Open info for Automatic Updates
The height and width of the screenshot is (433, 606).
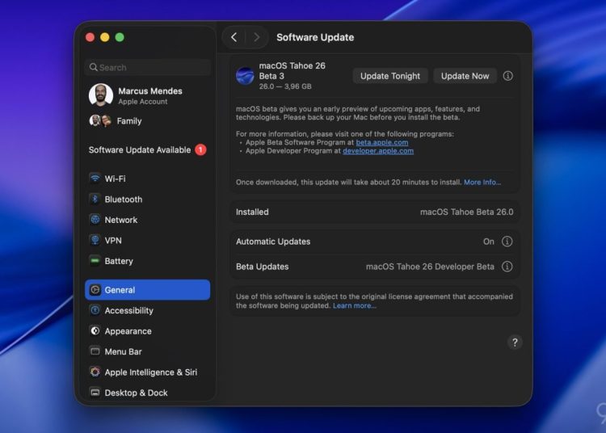[507, 242]
